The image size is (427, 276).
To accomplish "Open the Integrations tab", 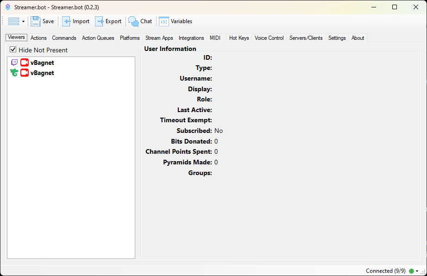I will (x=191, y=38).
